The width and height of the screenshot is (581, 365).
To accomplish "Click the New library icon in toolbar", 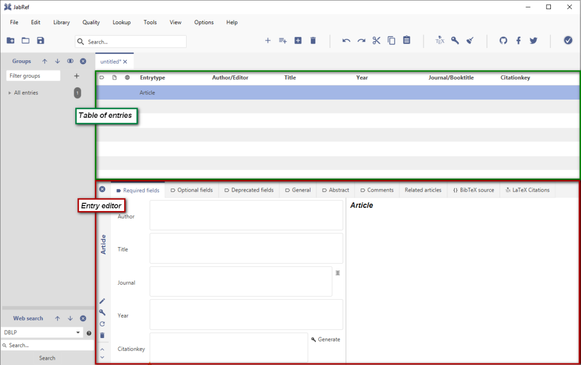I will click(x=10, y=40).
